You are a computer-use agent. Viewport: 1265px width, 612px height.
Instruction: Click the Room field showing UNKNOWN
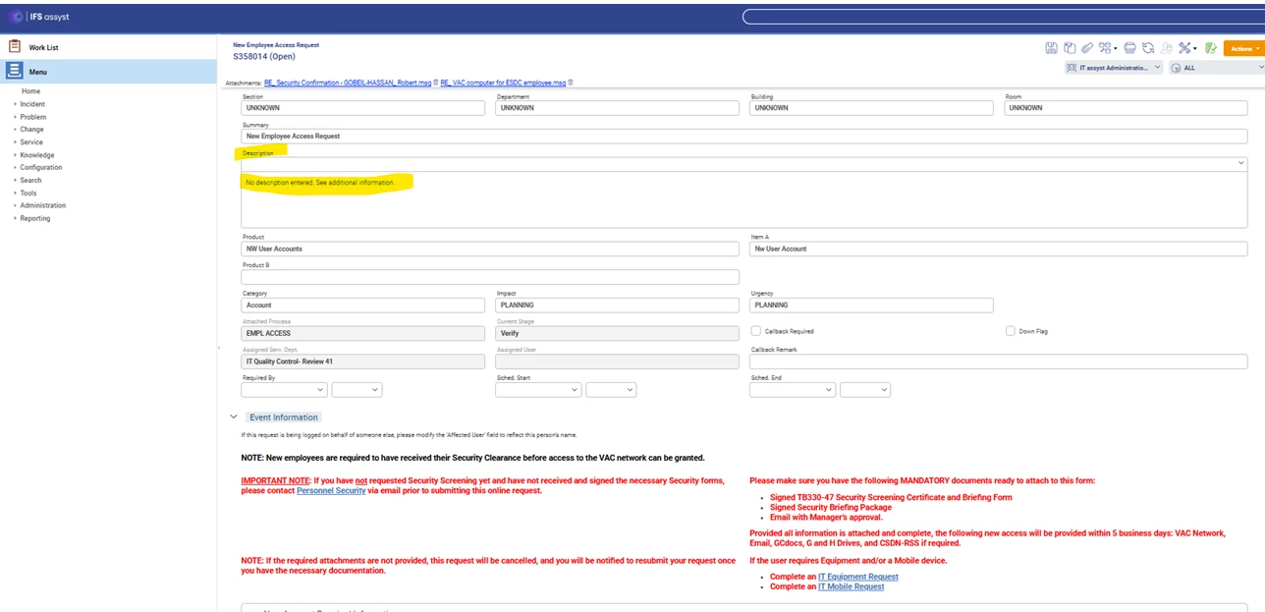pos(1126,108)
